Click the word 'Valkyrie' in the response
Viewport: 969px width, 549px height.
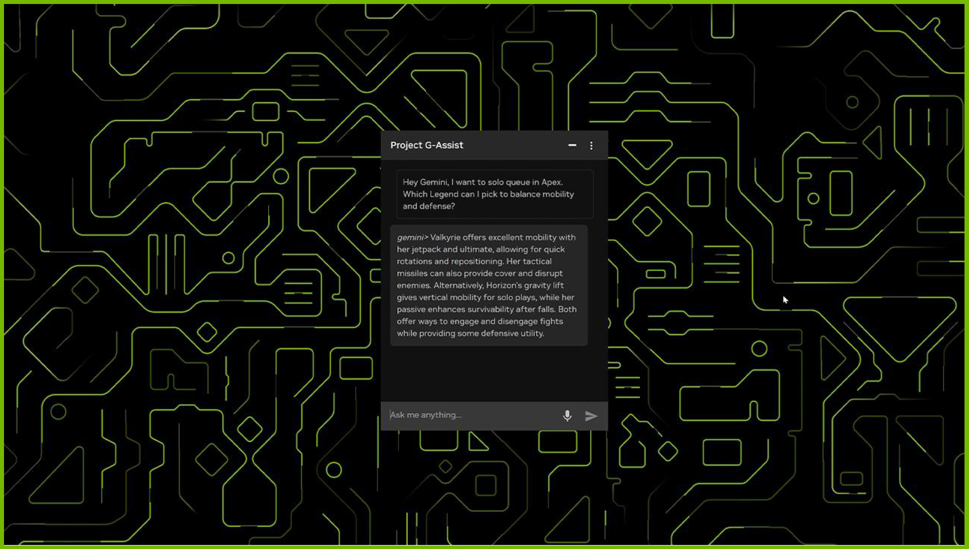(x=445, y=237)
